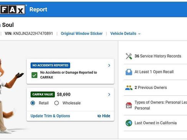Open the Last Owned in California row
This screenshot has width=187, height=140.
click(x=156, y=123)
